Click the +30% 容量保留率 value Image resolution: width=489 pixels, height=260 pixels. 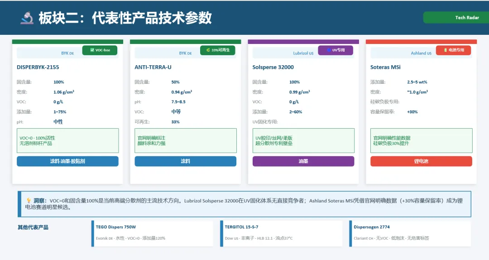pyautogui.click(x=412, y=112)
